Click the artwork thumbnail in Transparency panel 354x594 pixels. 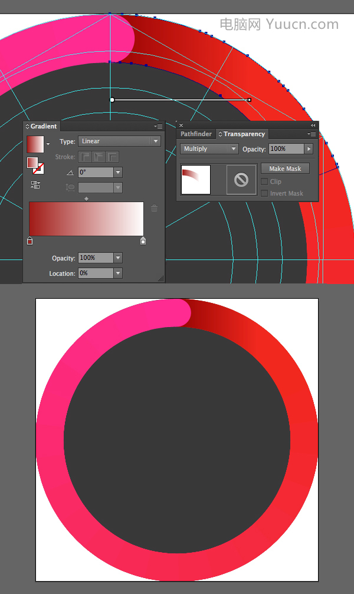196,180
